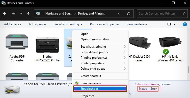Expand Set as default printer submenu arrow

click(x=125, y=52)
